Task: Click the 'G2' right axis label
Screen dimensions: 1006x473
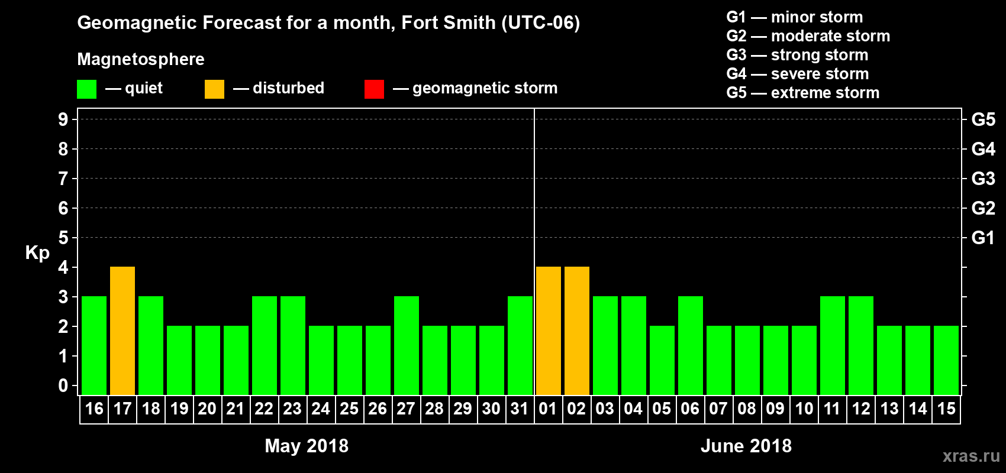Action: (x=984, y=208)
